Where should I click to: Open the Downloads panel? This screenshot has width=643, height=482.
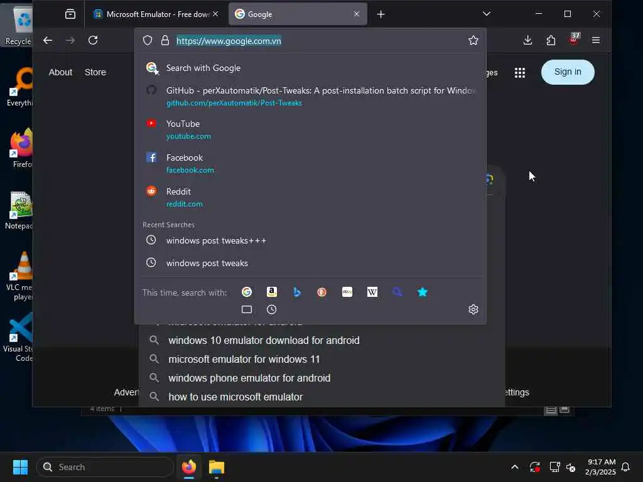(x=527, y=40)
